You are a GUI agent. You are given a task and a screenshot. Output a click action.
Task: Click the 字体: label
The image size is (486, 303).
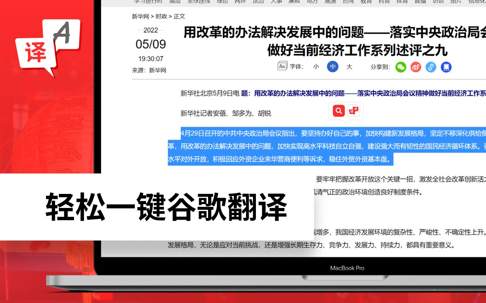(297, 67)
